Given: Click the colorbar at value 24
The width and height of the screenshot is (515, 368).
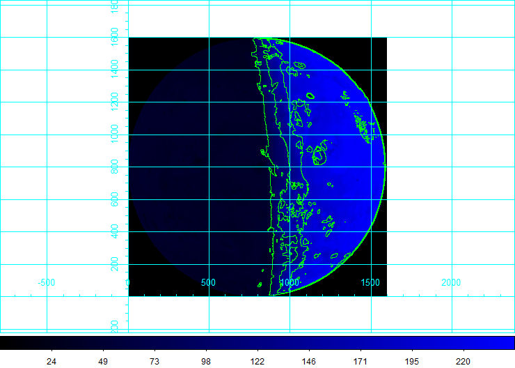Looking at the screenshot, I should tap(51, 343).
